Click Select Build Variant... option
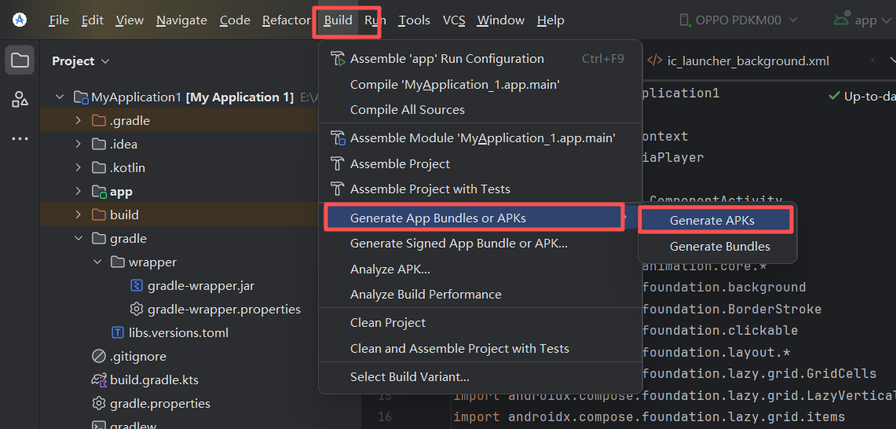Image resolution: width=896 pixels, height=429 pixels. [409, 376]
